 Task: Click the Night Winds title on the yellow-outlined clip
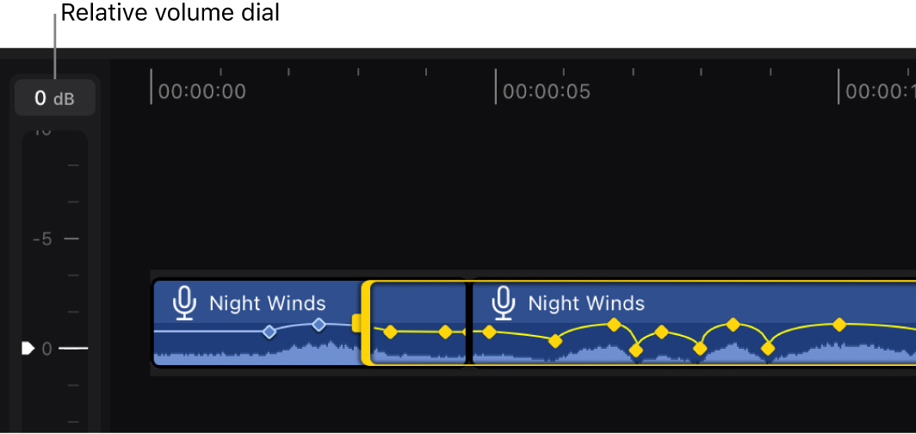[x=585, y=303]
